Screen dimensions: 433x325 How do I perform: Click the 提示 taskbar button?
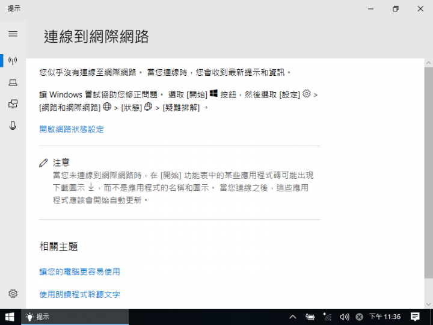tap(75, 317)
